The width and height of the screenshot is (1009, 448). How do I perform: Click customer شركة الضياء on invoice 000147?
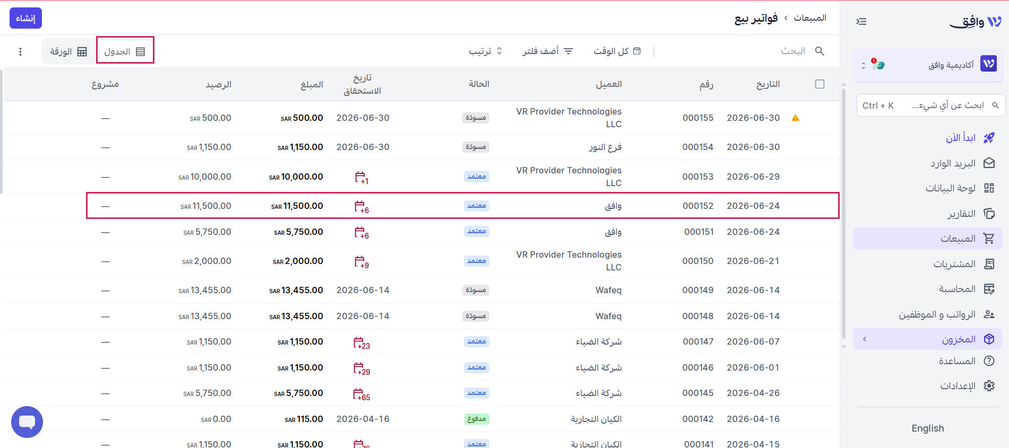(599, 342)
